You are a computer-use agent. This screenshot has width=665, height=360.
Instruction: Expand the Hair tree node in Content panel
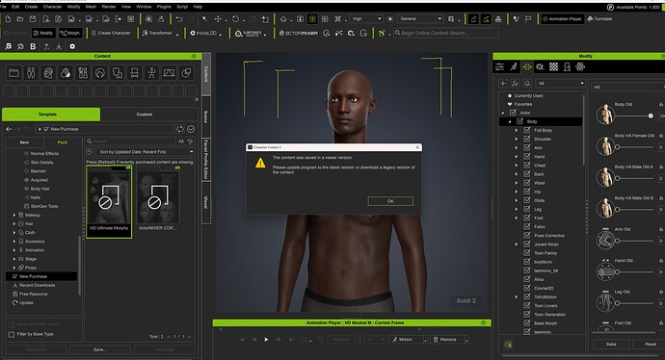(14, 223)
